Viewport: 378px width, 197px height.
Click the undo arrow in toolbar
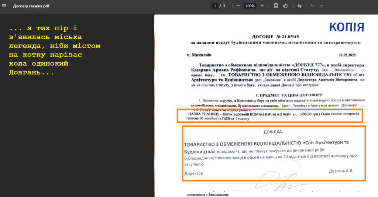pos(313,6)
